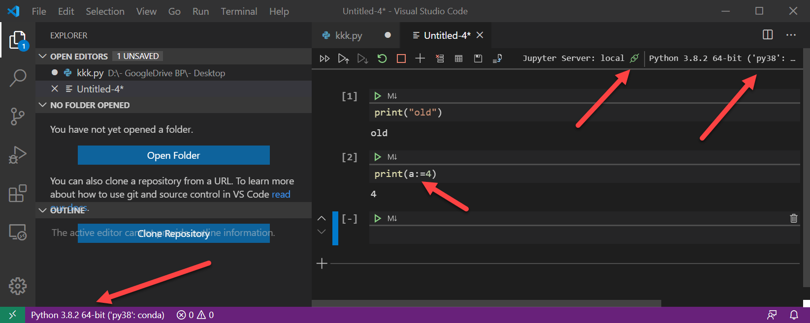810x323 pixels.
Task: Run the empty [-] cell
Action: [x=378, y=218]
